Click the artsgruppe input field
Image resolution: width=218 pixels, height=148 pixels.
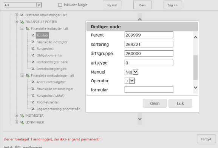(149, 54)
